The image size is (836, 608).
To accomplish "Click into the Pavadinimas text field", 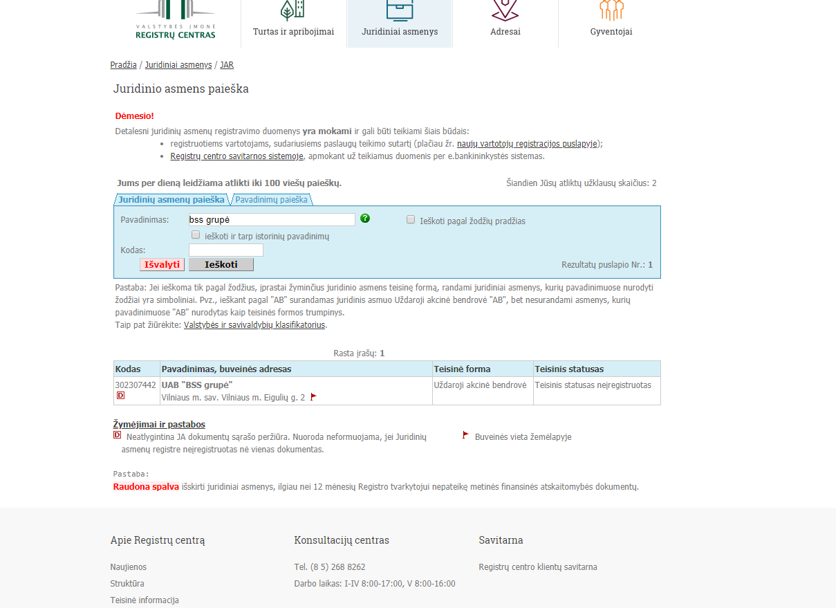I will (271, 219).
